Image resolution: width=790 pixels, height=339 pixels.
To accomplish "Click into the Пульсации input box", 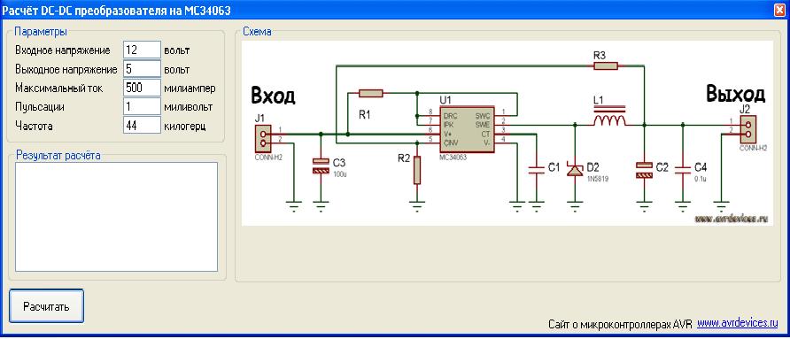I will 142,106.
